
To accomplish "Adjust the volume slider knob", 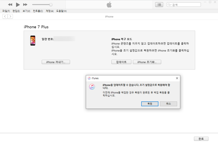I will (51, 5).
